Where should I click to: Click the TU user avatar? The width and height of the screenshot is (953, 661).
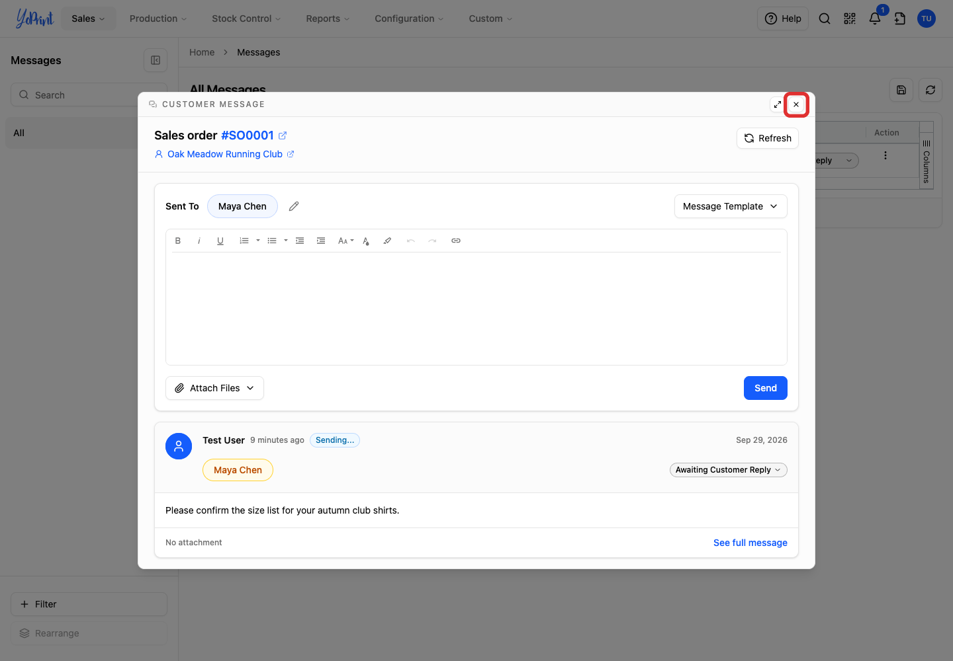tap(927, 19)
